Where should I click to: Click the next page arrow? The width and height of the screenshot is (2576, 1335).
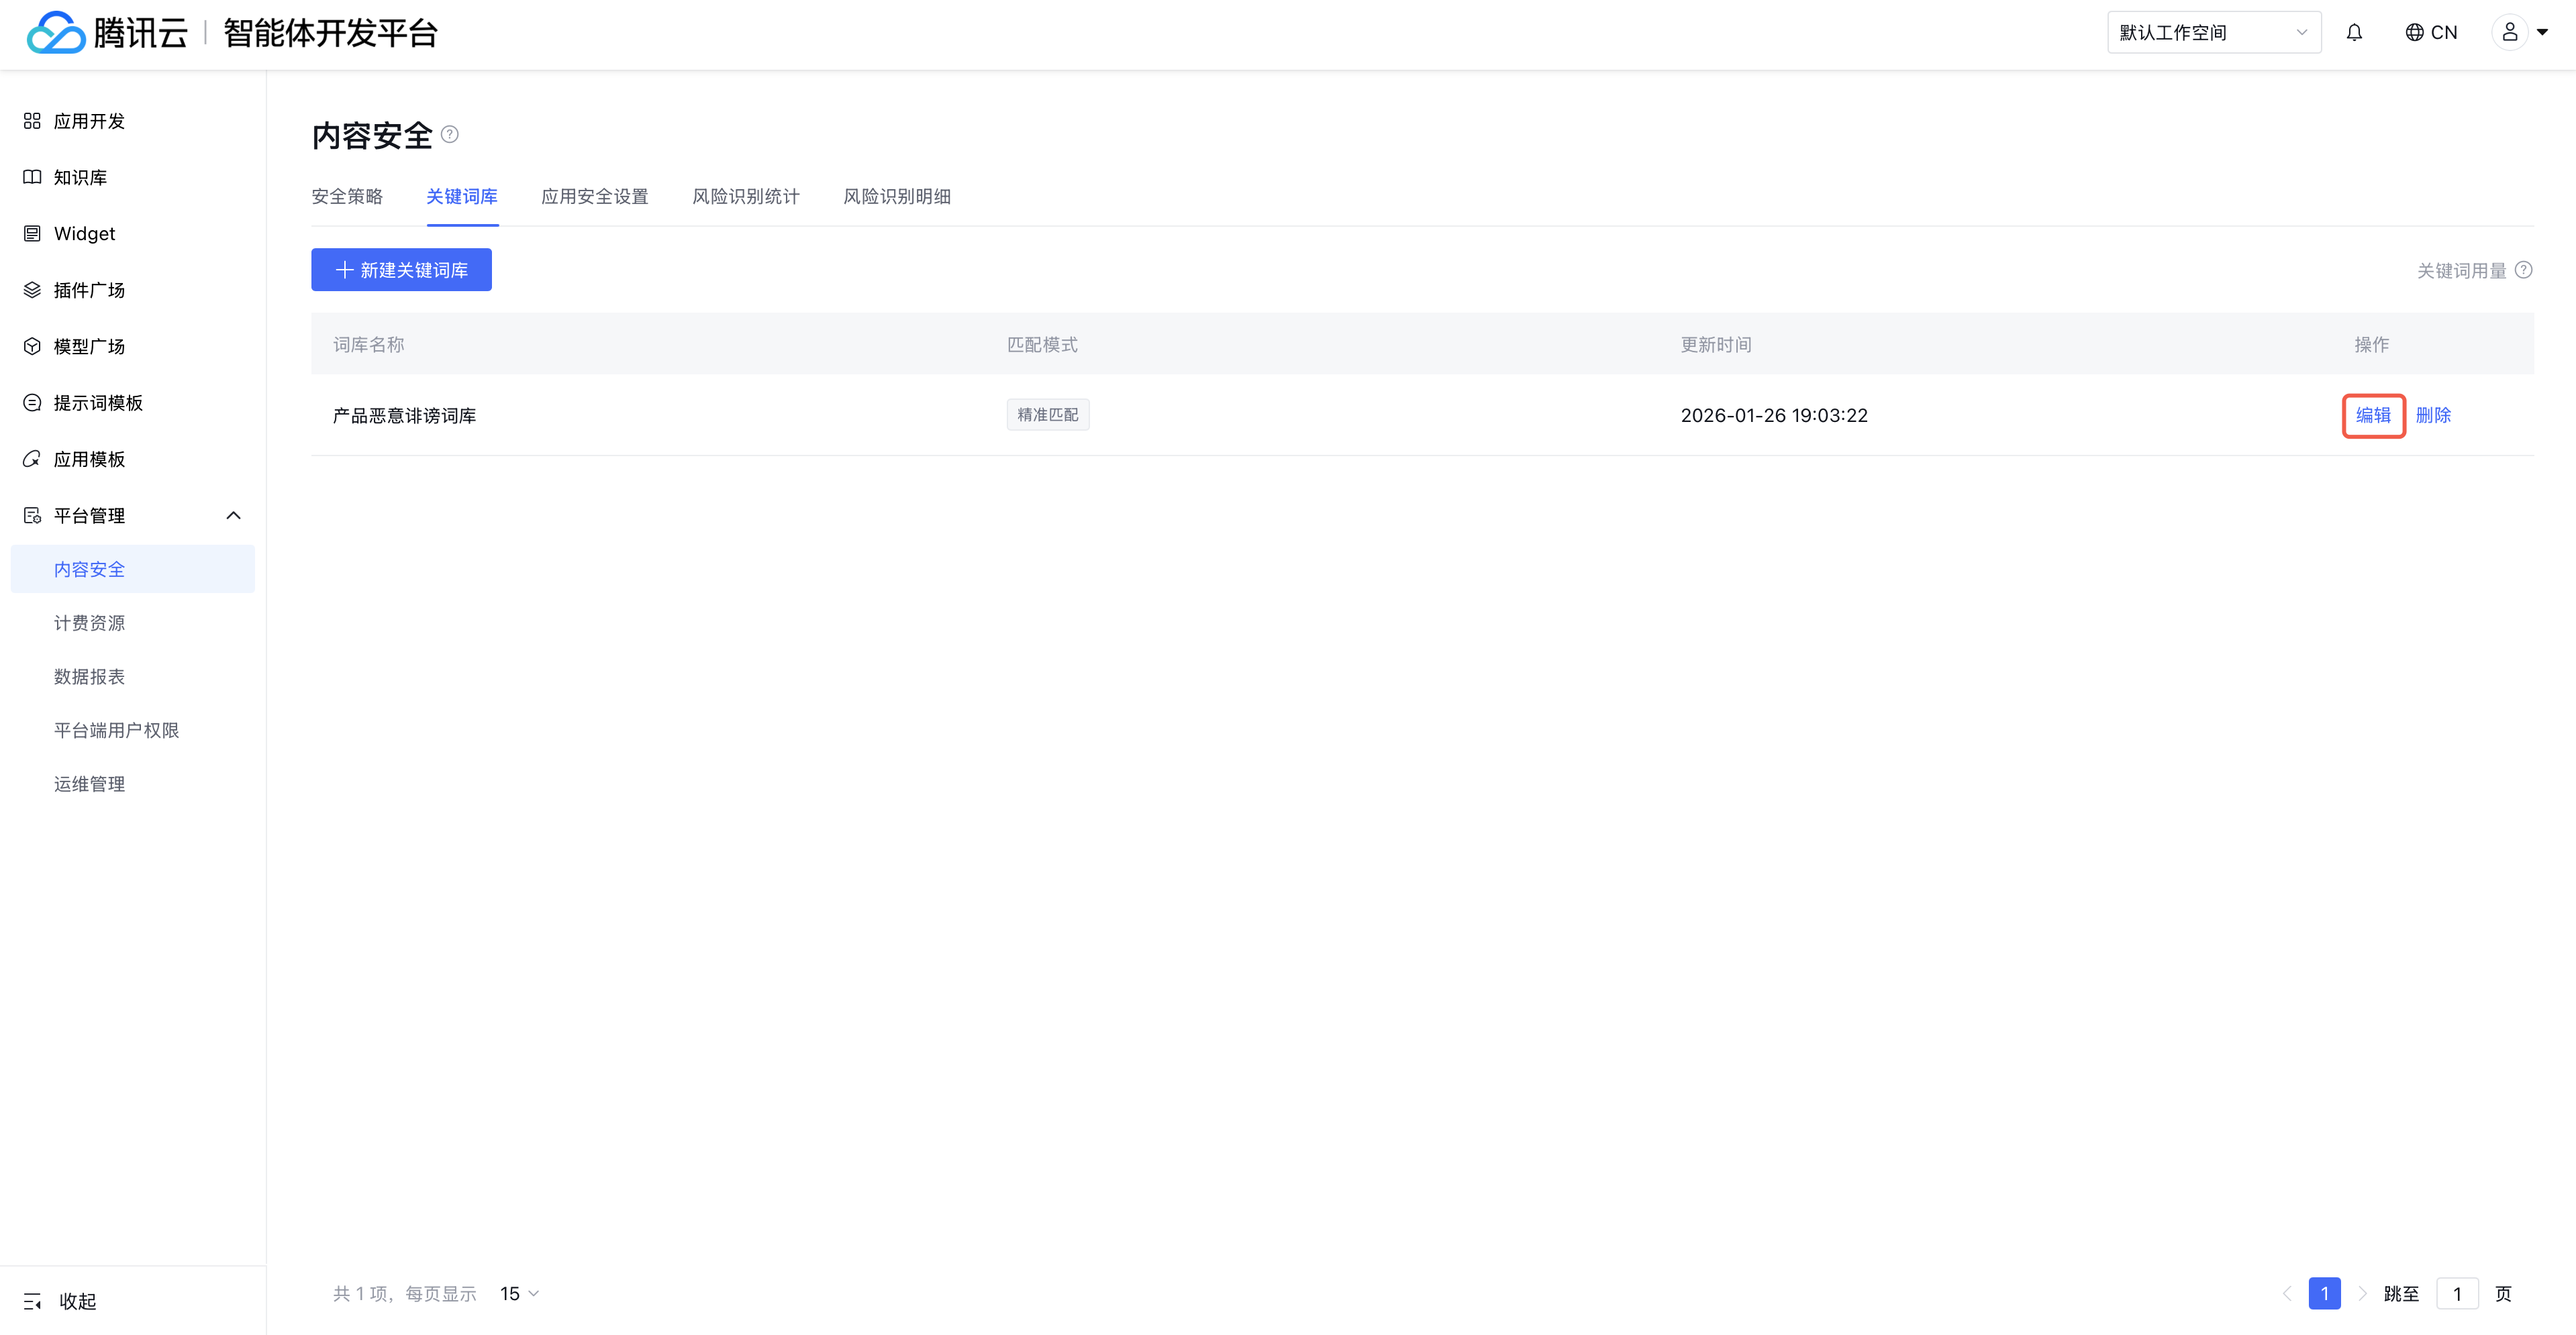[2362, 1294]
